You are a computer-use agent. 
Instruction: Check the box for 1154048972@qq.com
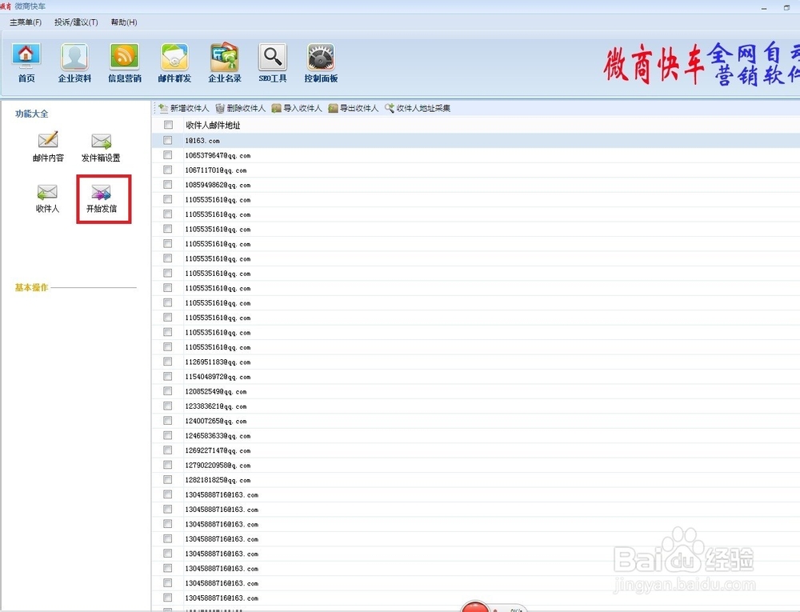pyautogui.click(x=168, y=376)
